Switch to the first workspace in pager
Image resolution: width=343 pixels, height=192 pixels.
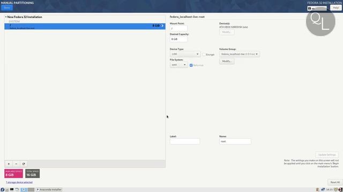tap(24, 190)
